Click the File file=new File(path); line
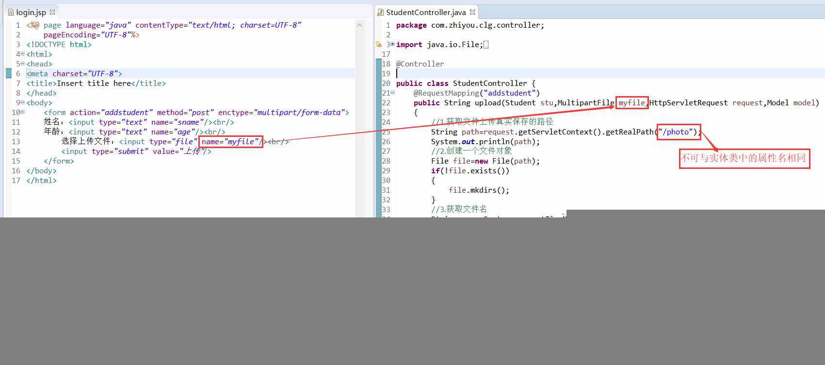The height and width of the screenshot is (365, 825). (485, 161)
